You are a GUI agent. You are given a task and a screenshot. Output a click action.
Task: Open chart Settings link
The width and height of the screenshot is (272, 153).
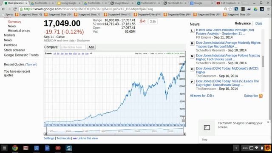click(x=49, y=138)
